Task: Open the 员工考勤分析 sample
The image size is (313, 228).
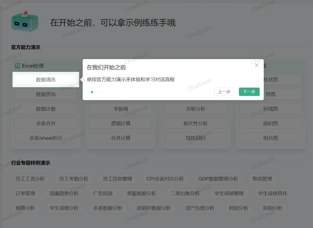Action: click(74, 179)
